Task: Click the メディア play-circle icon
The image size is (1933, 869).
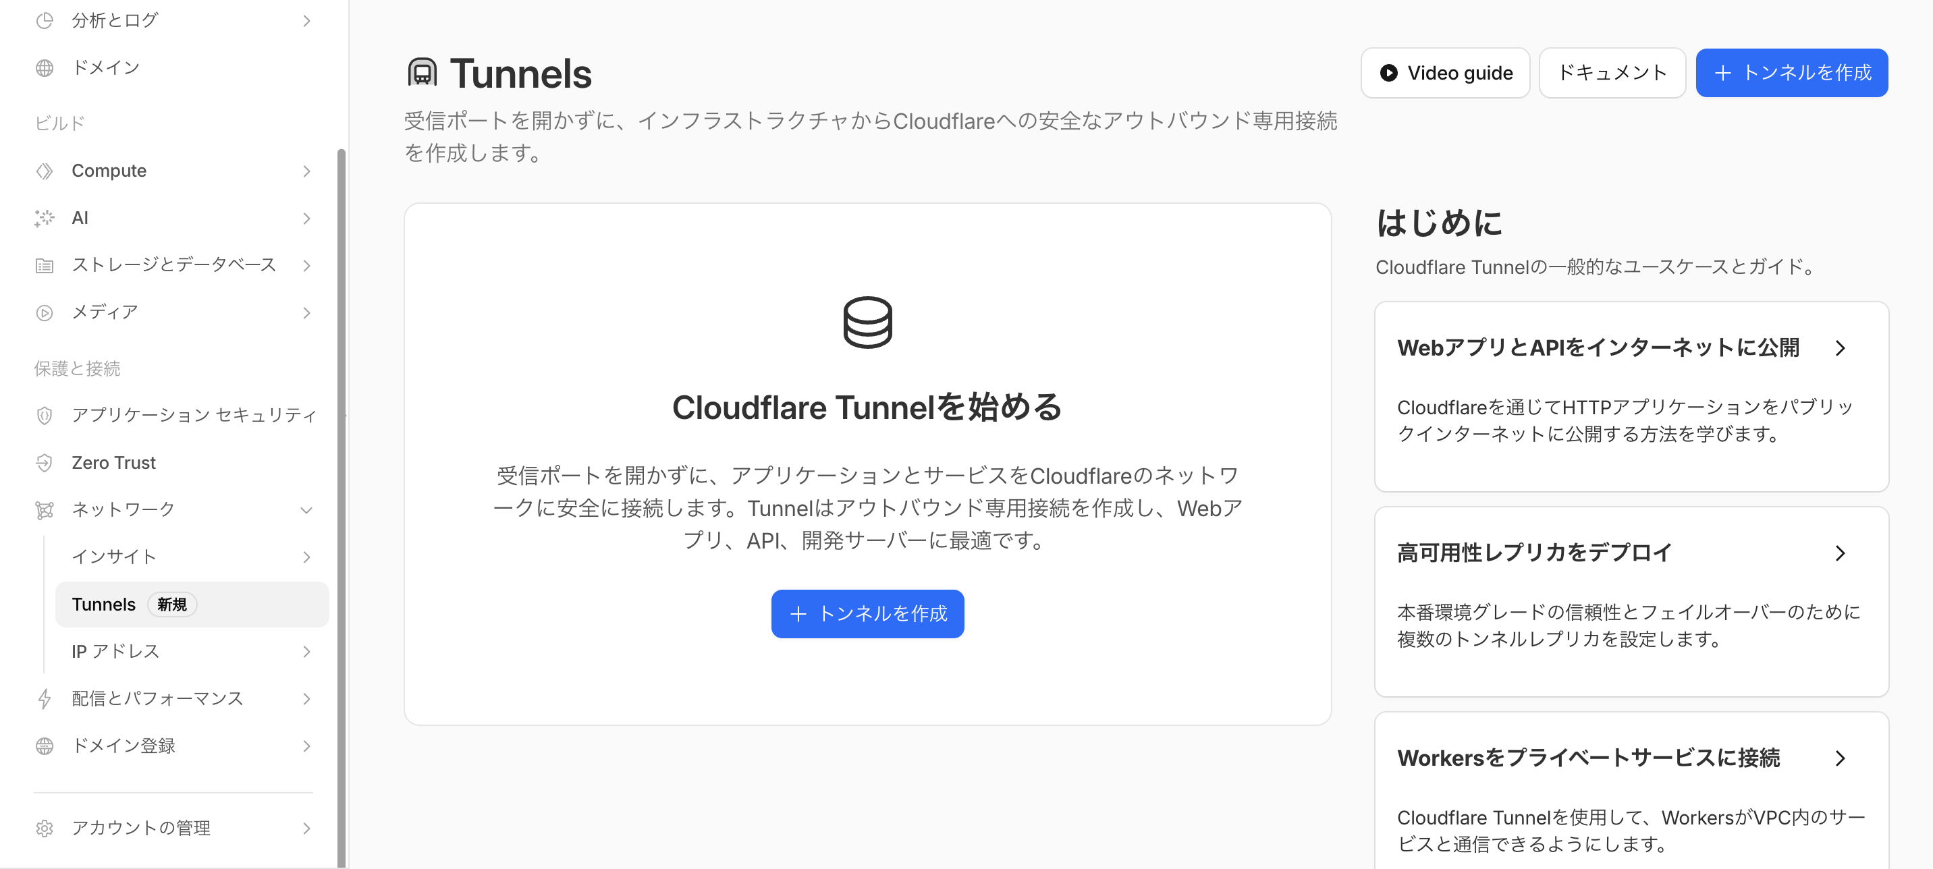Action: 45,312
